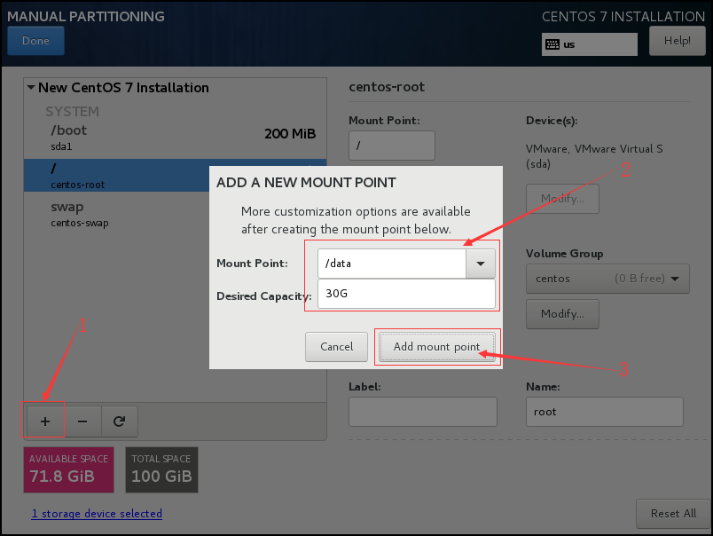Click the Label input field
The height and width of the screenshot is (536, 713).
(423, 412)
